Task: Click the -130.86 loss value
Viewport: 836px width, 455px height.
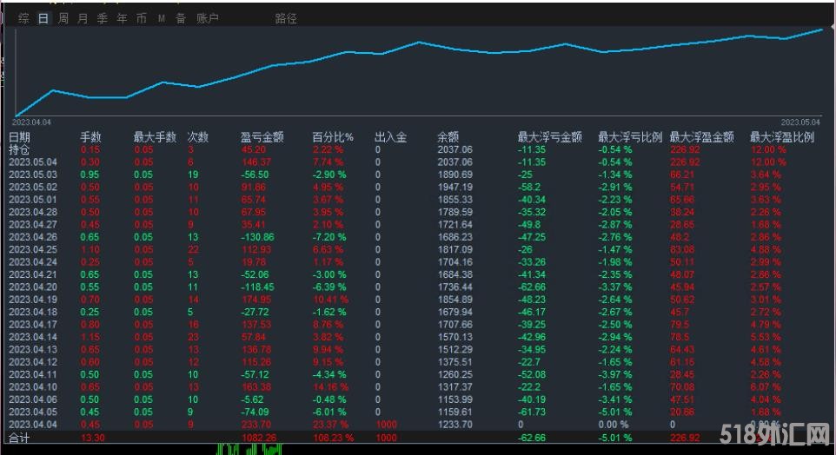Action: (x=257, y=237)
